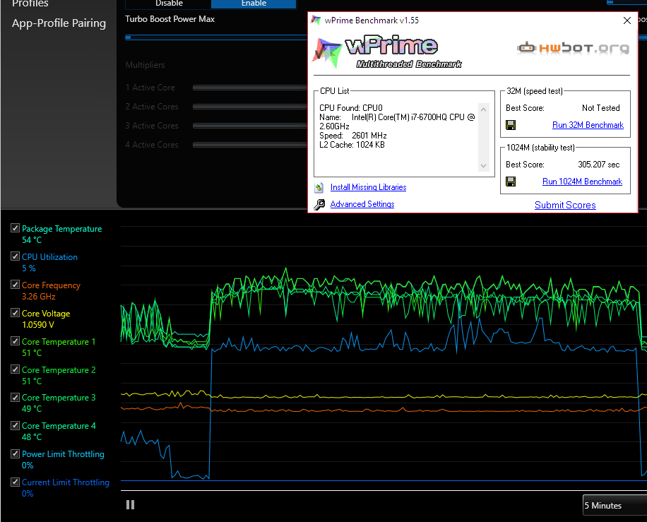Image resolution: width=647 pixels, height=522 pixels.
Task: Click the 3.26 GHz core frequency value
Action: [x=38, y=297]
